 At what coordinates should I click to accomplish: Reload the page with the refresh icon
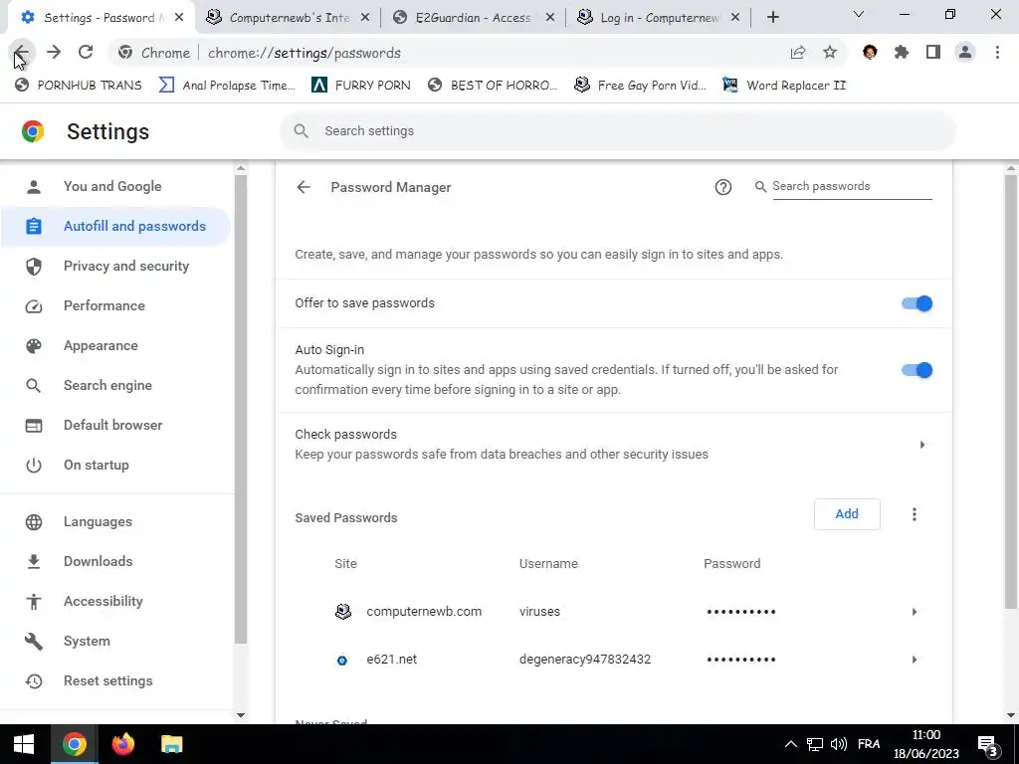(x=86, y=53)
